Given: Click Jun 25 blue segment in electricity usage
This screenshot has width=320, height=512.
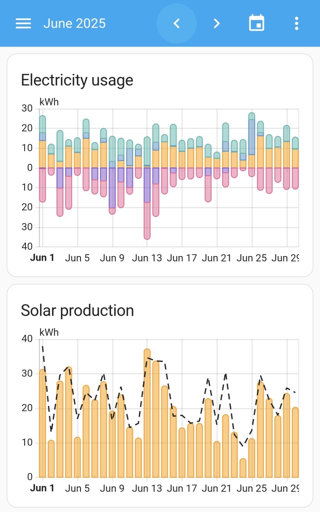Looking at the screenshot, I should click(x=252, y=137).
